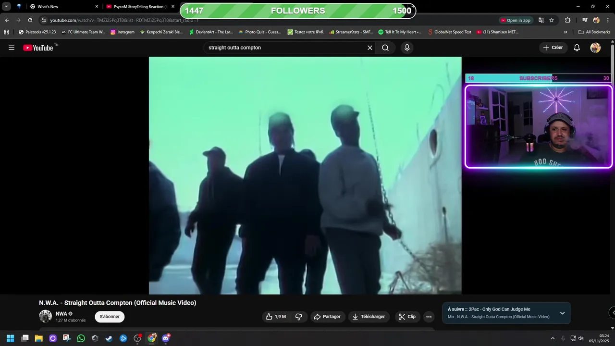Open the Instagram bookmark
The image size is (615, 346).
pos(123,32)
